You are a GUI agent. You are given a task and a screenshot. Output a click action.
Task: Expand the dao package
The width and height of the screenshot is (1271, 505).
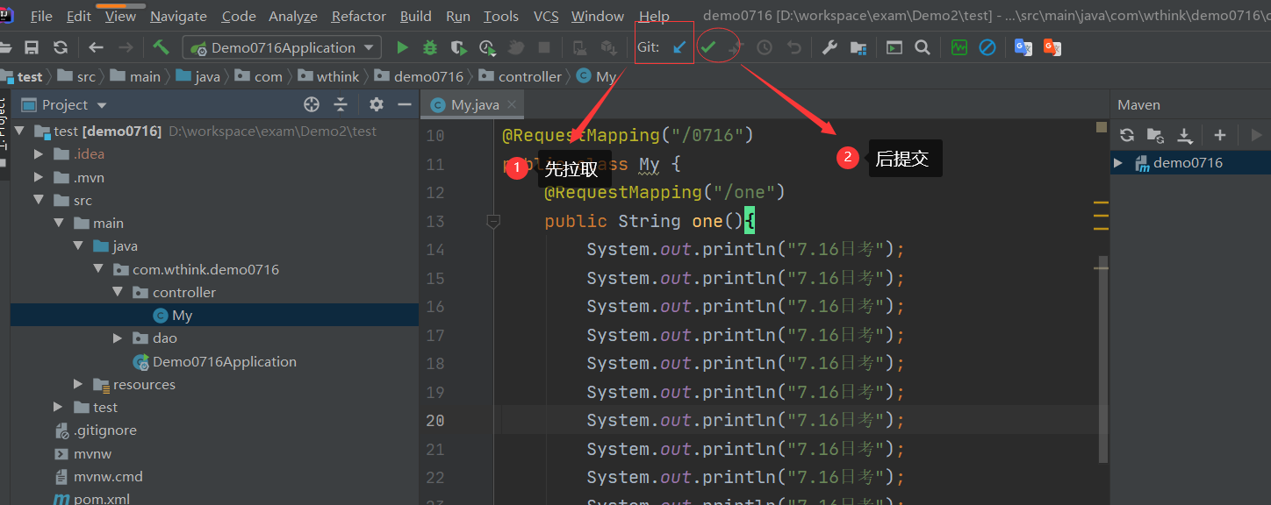pos(118,338)
